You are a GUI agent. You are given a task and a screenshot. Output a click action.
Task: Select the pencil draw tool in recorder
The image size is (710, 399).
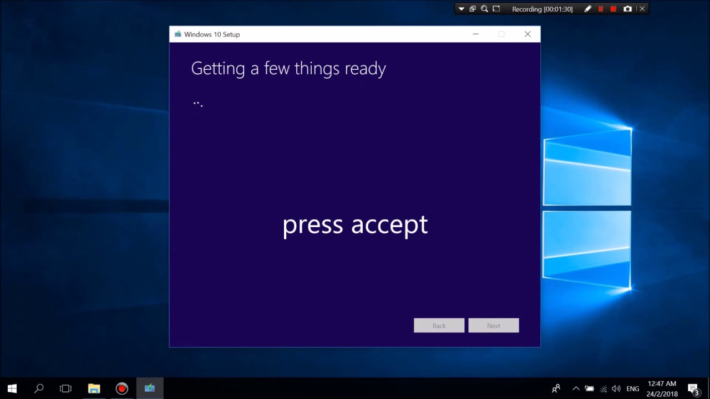pos(588,9)
